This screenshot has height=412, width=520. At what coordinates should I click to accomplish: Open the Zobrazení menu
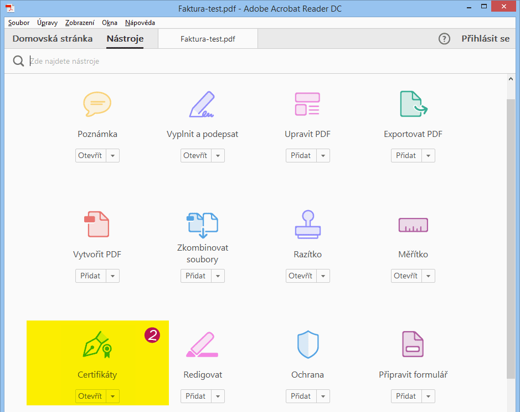80,23
